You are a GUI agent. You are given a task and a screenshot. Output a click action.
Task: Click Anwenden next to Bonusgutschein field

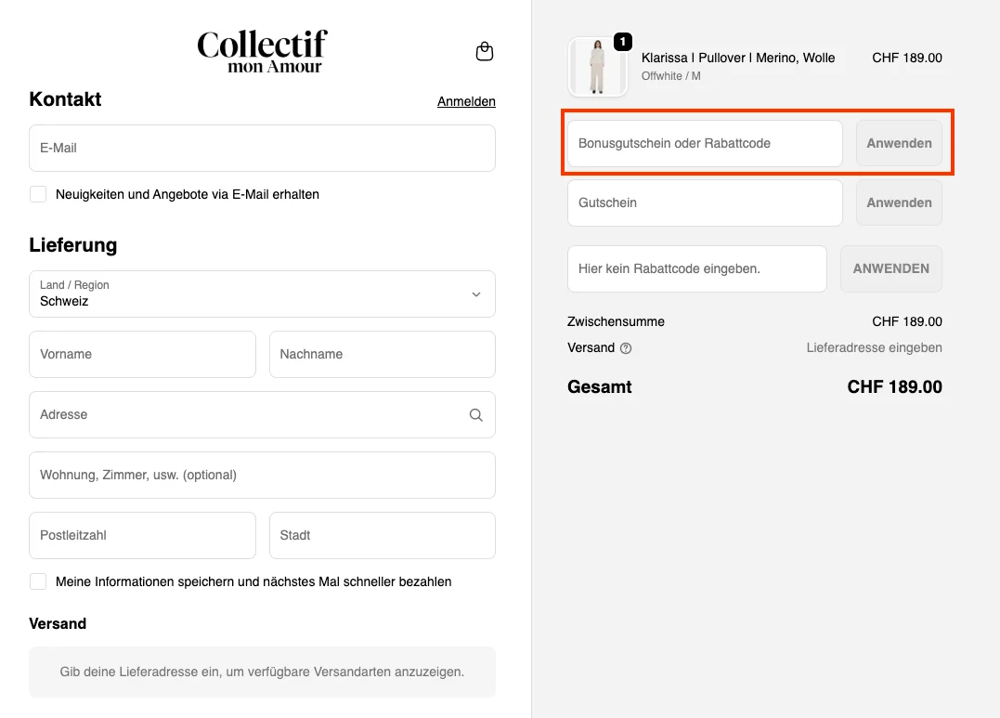coord(898,143)
